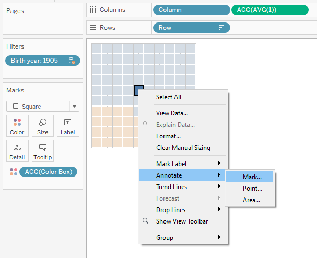This screenshot has width=317, height=258.
Task: Click color dots icon beside AGG(Color Box)
Action: point(14,172)
